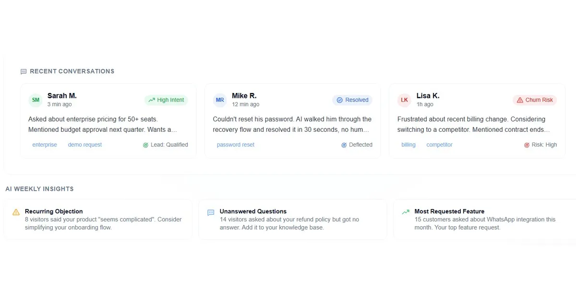Screen dimensions: 576x302
Task: Click the Recurring Objection heading
Action: (54, 211)
